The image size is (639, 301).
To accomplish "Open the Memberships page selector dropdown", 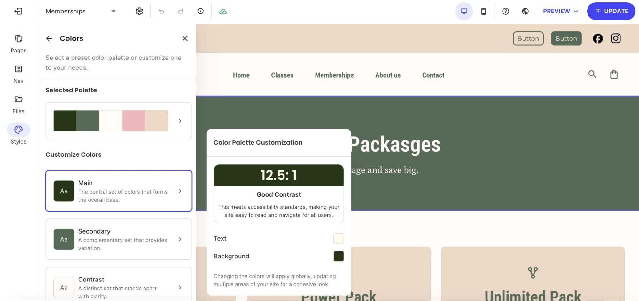I will click(x=81, y=11).
